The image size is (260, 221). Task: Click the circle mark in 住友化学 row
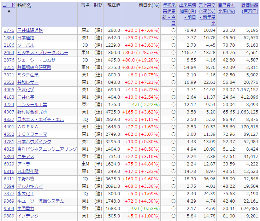(x=173, y=90)
